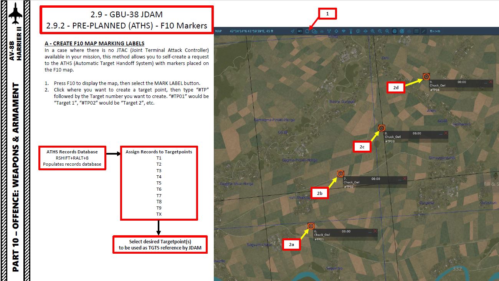Click the sun brightness icon in map toolbar
Viewport: 499px width, 281px height.
click(409, 31)
